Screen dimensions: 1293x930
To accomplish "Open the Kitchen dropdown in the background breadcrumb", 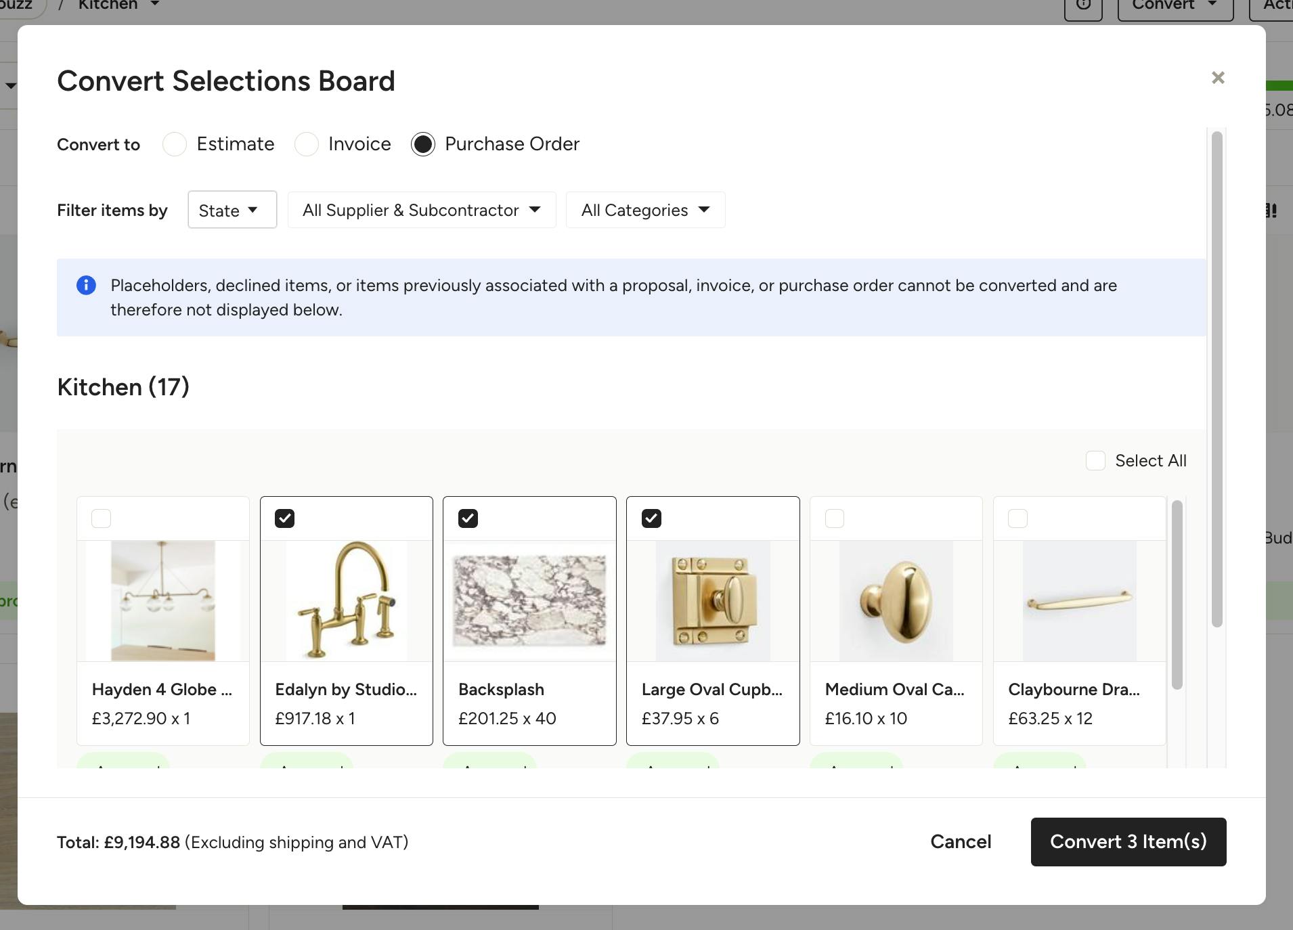I will (118, 5).
